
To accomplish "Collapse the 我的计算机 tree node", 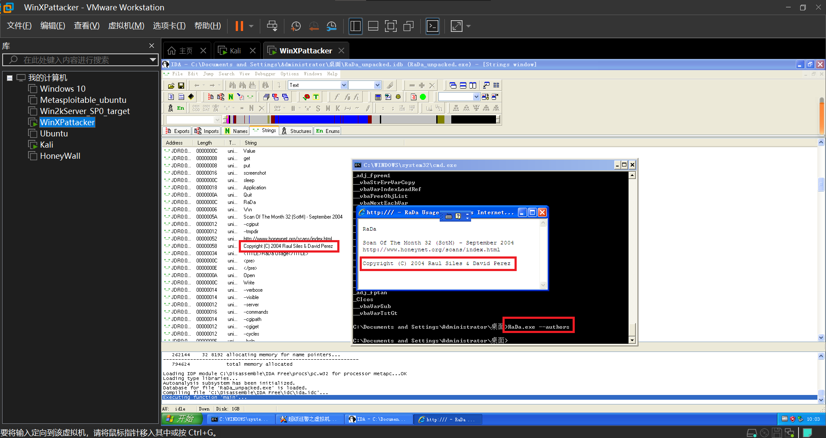I will tap(9, 78).
